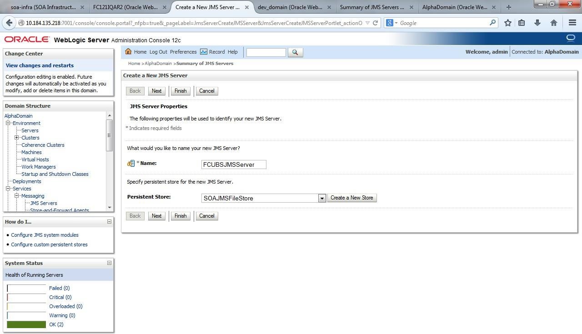582x334 pixels.
Task: Select Startup and Shutdown Classes
Action: click(x=55, y=174)
